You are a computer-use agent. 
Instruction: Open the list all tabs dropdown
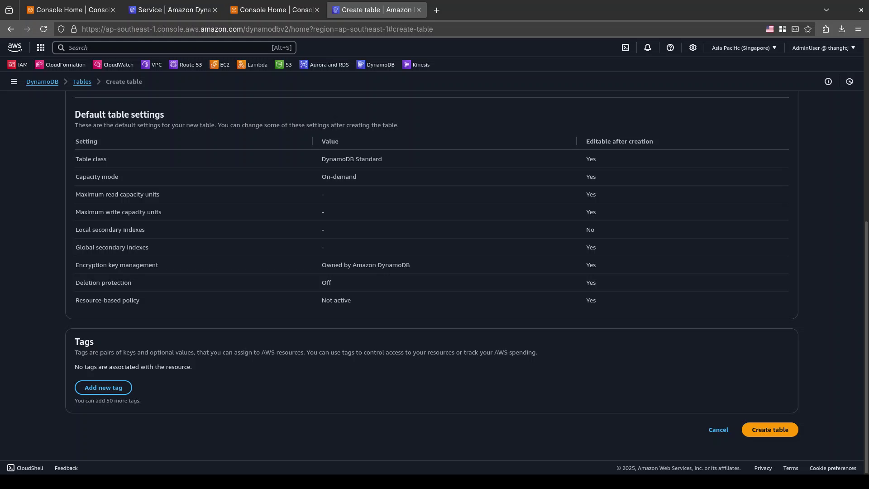tap(826, 10)
